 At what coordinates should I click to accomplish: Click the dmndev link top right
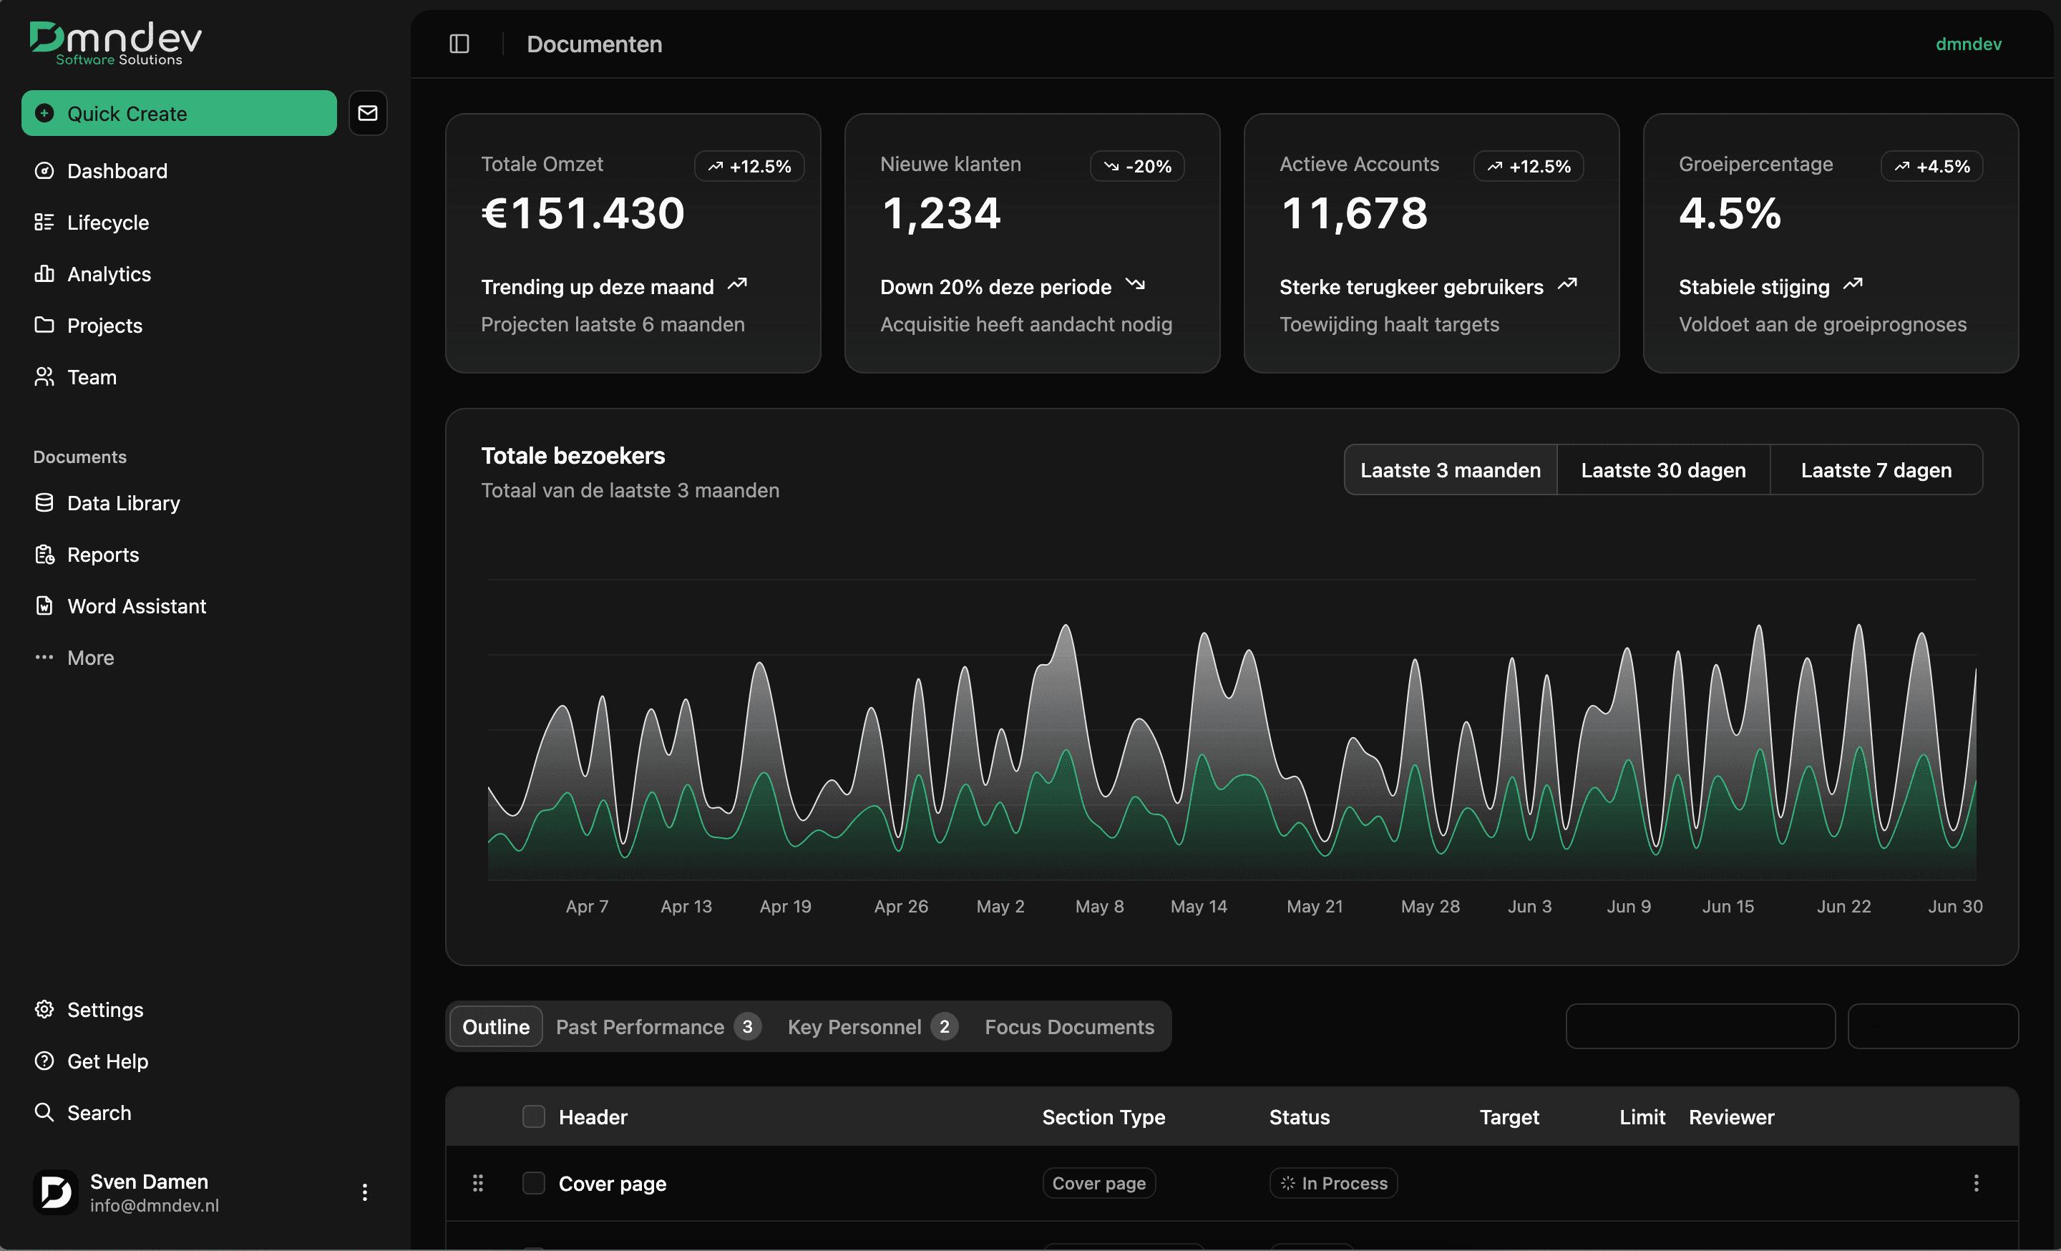[1968, 44]
